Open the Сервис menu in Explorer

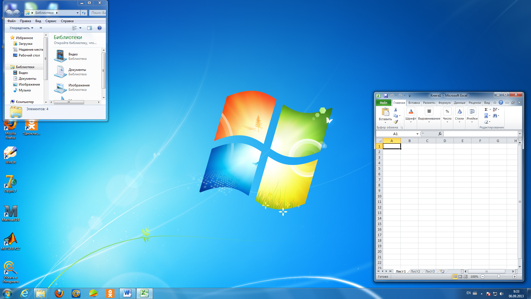[x=51, y=21]
